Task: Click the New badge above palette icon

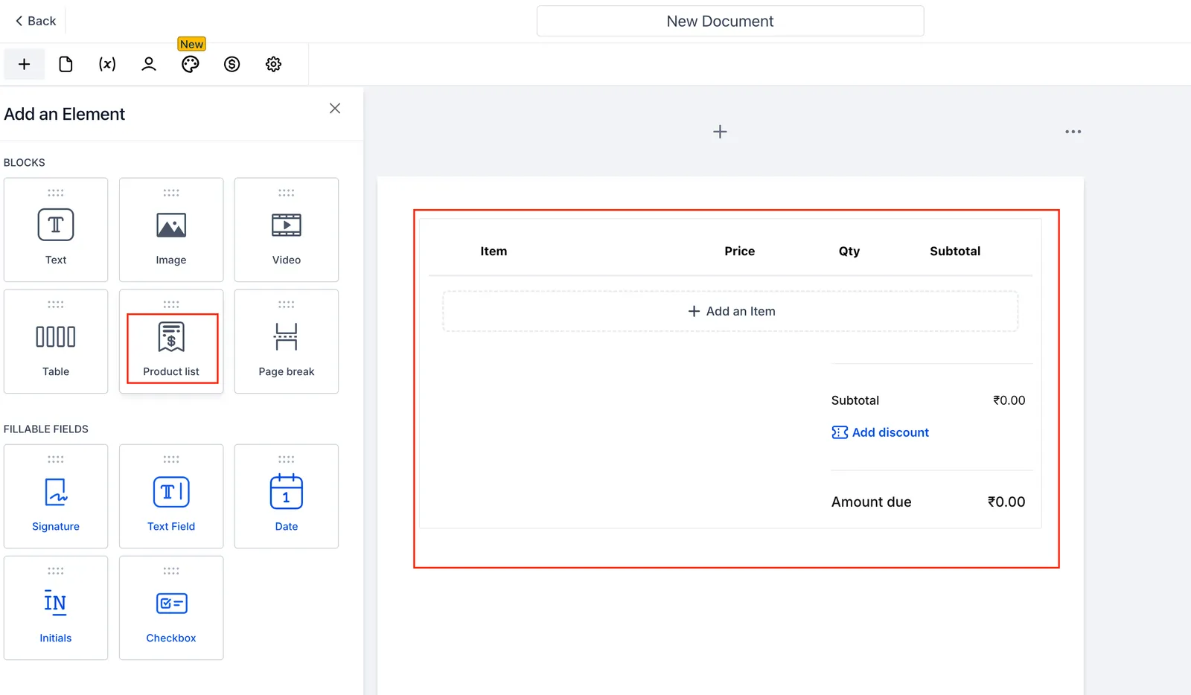Action: (192, 44)
